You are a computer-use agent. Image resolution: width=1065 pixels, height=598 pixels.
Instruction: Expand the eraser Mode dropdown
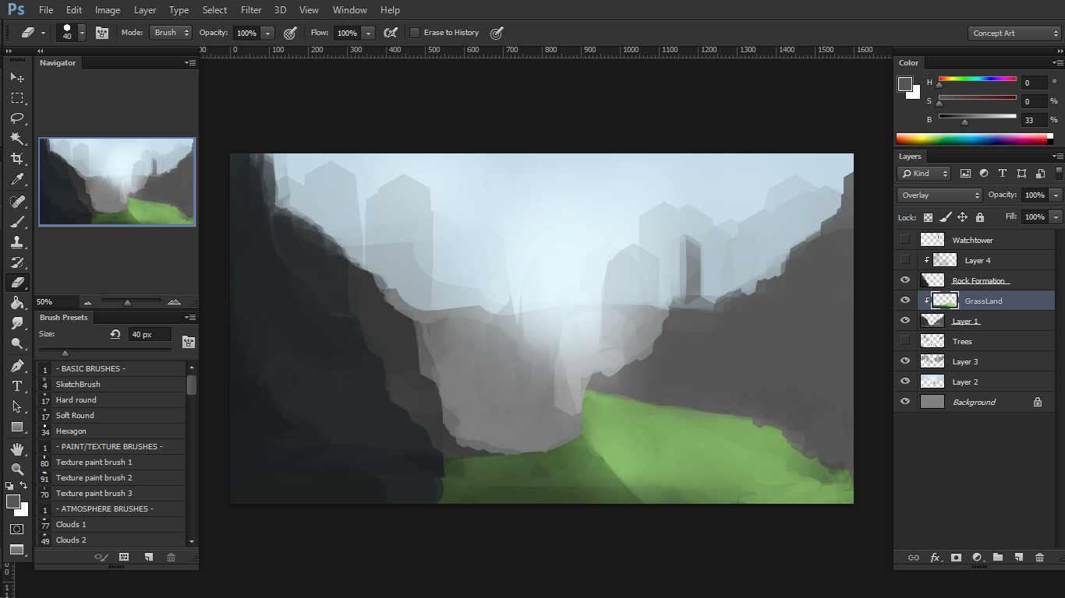point(171,33)
